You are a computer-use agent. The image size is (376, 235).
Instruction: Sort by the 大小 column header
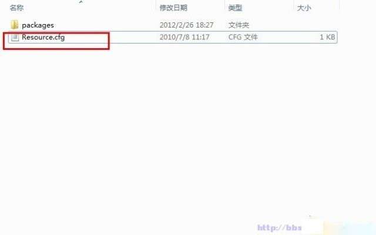(304, 8)
